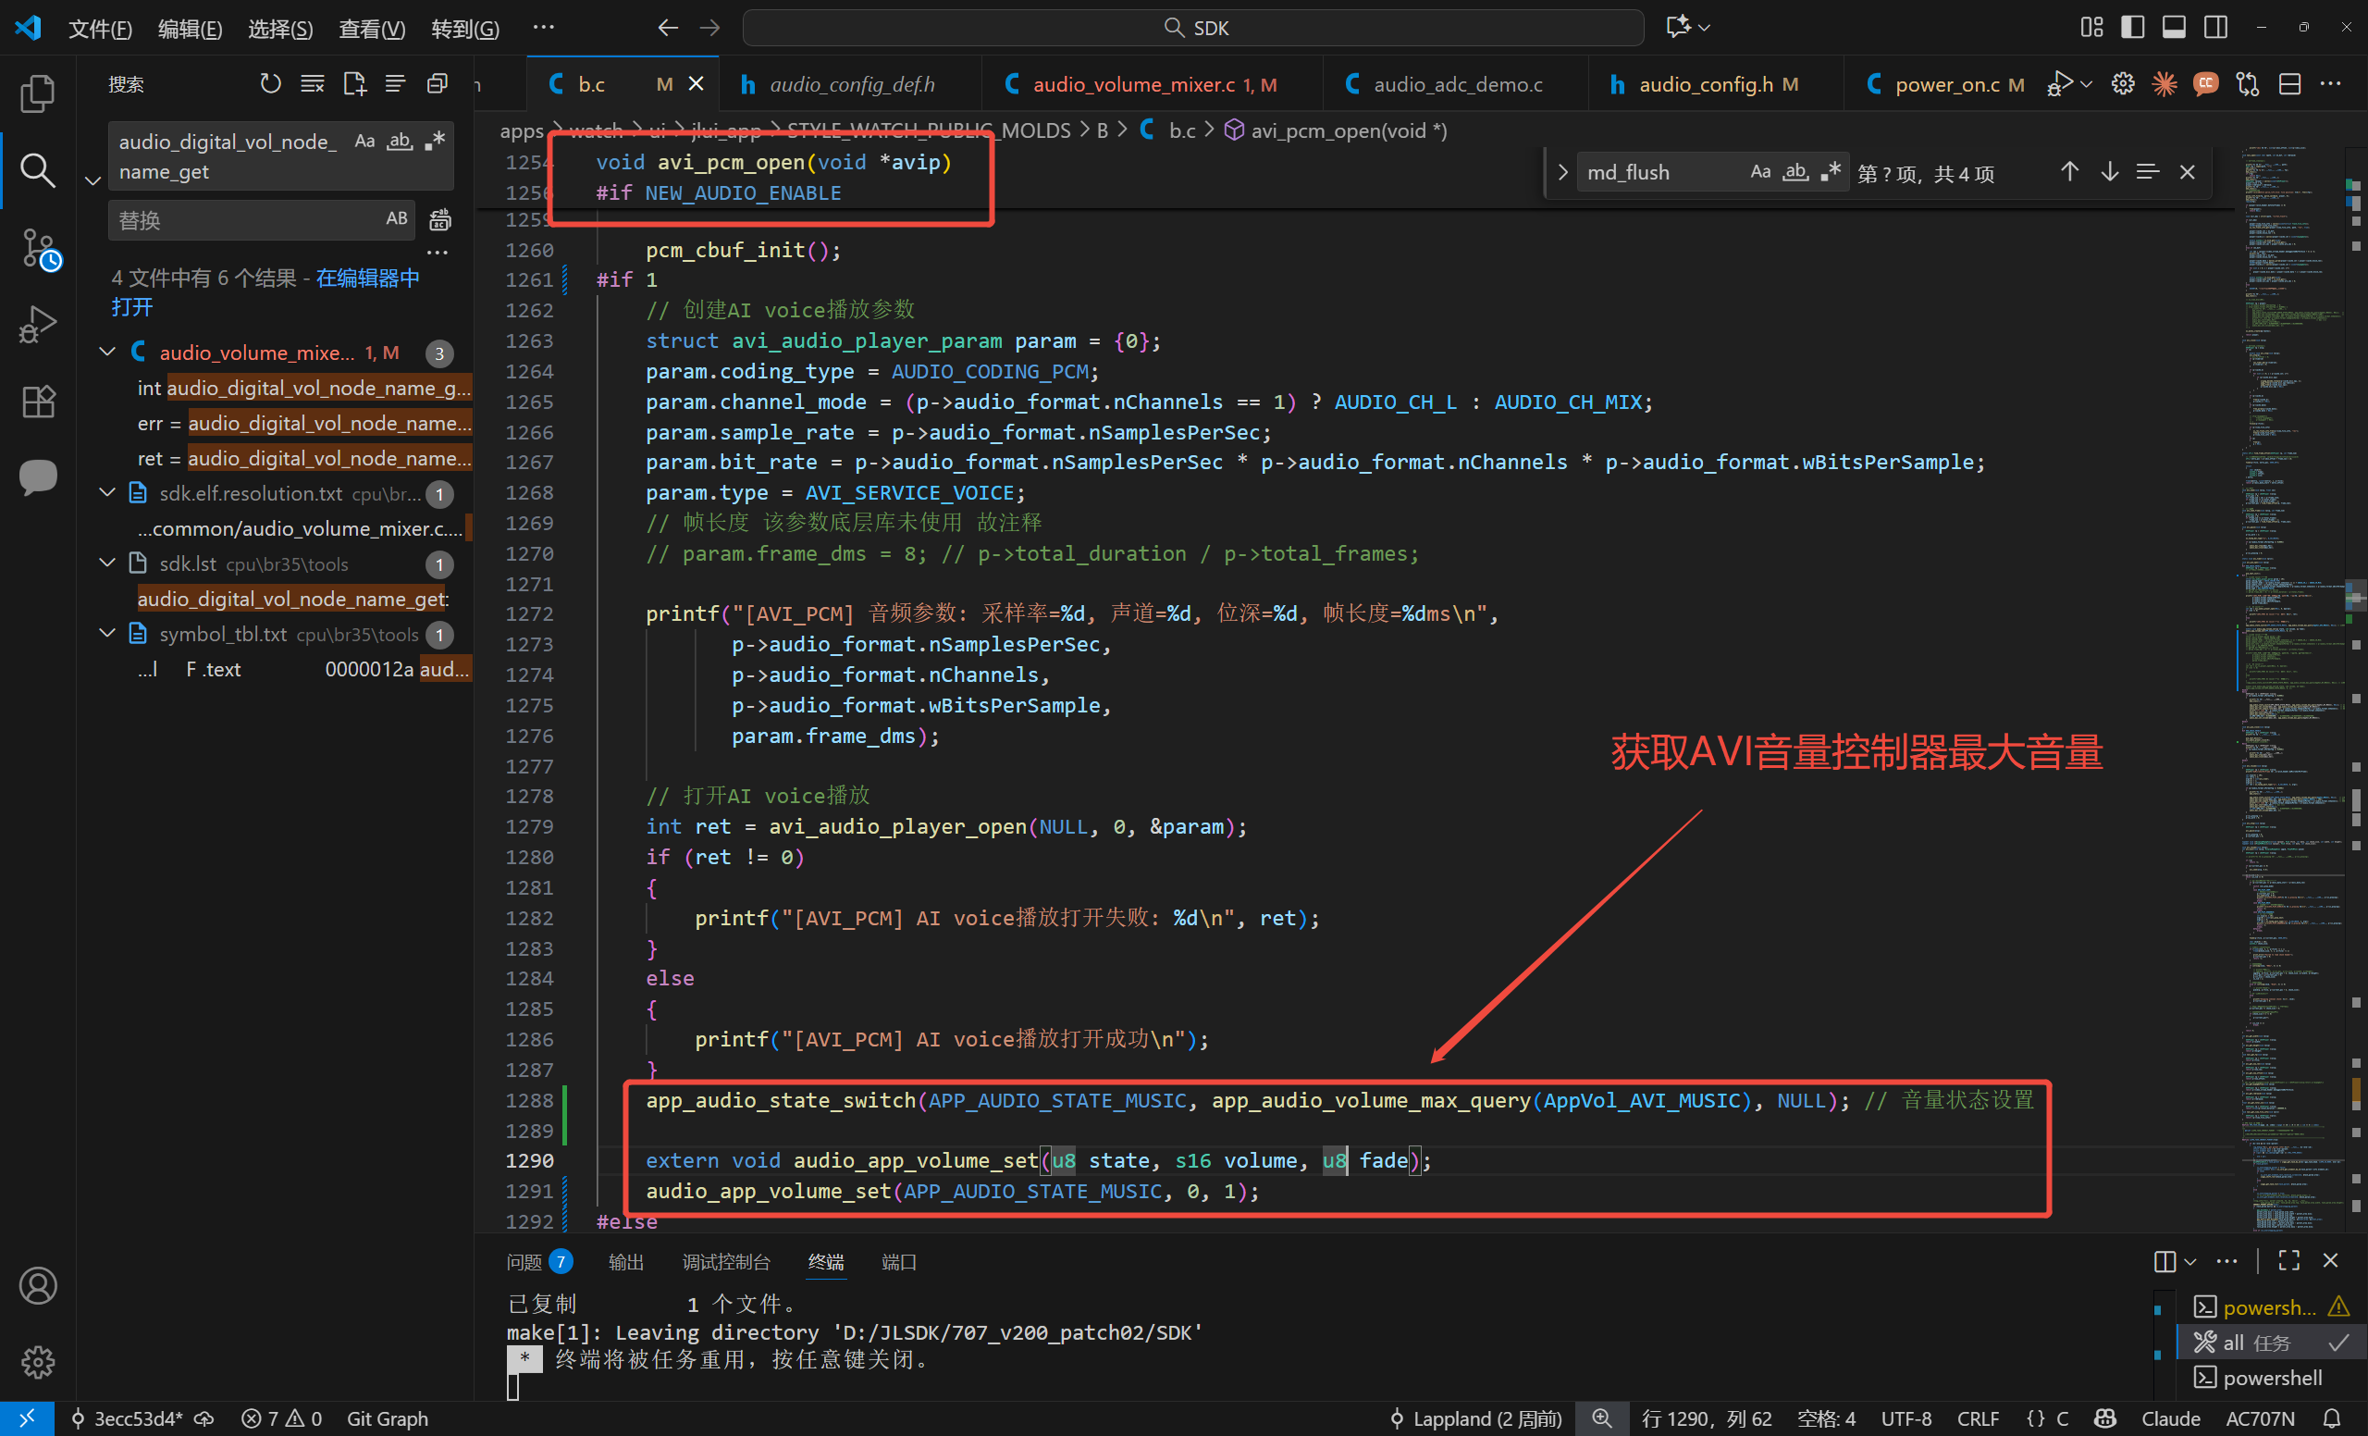Open the Explorer view in activity bar

[38, 93]
